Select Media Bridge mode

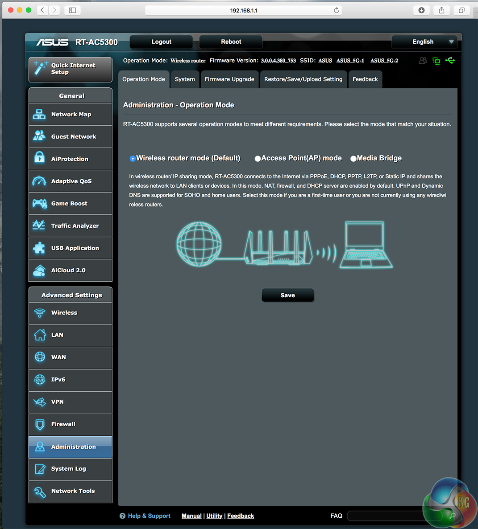(353, 159)
